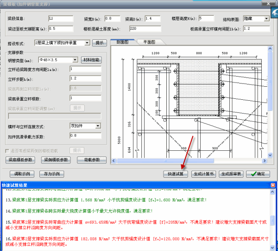Close the 梁模板 dialog window
This screenshot has width=278, height=251.
point(268,4)
